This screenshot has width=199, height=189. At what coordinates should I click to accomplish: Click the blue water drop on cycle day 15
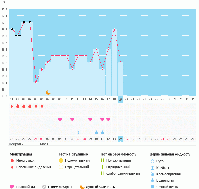[x=96, y=132]
